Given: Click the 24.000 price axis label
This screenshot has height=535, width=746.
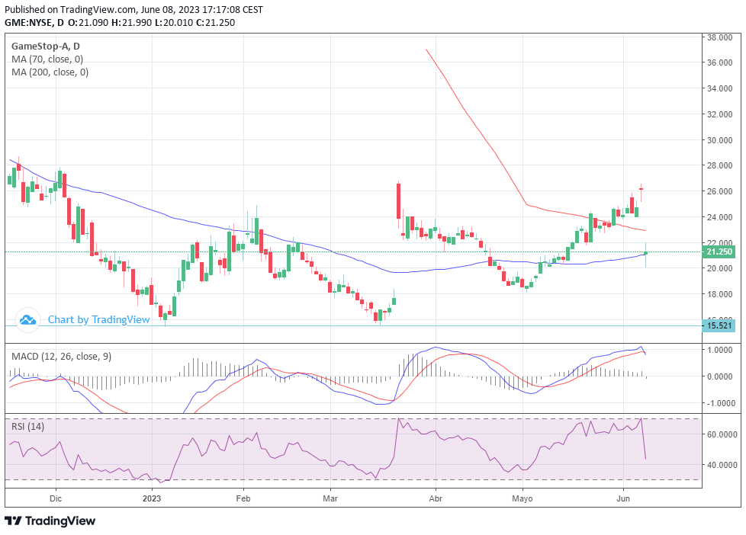Looking at the screenshot, I should 720,217.
